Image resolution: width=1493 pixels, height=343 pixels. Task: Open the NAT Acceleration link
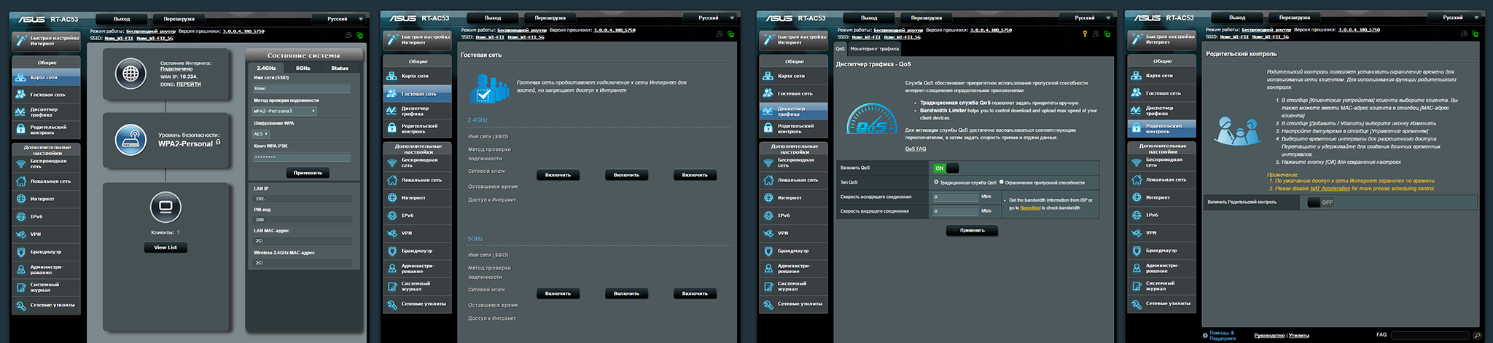pyautogui.click(x=1330, y=189)
